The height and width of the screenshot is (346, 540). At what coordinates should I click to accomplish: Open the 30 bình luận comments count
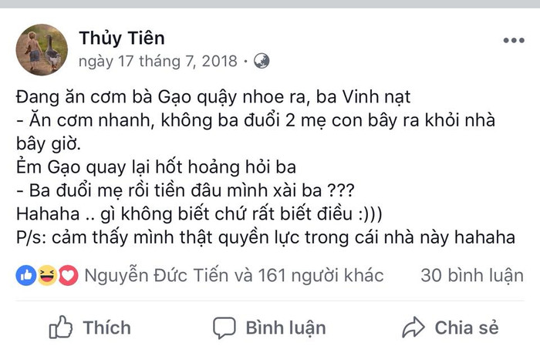point(472,276)
